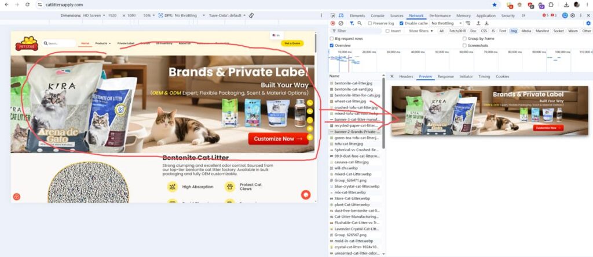The image size is (593, 257).
Task: Enable Group by frame checkbox
Action: tap(464, 39)
